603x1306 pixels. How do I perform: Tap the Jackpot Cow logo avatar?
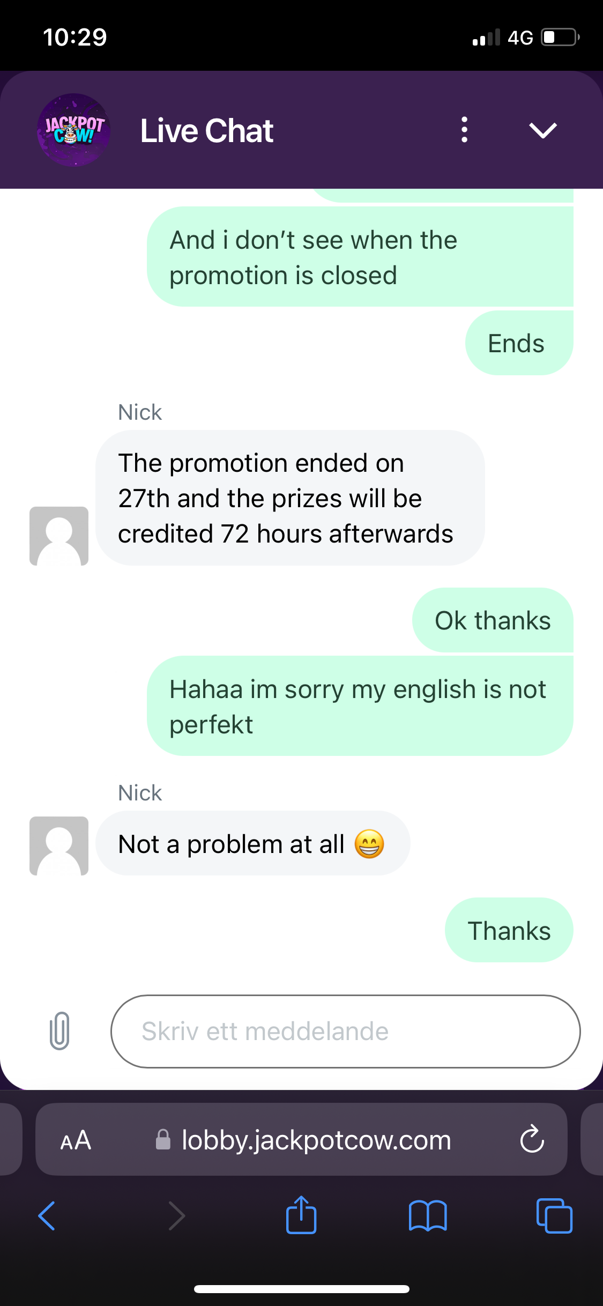click(73, 130)
